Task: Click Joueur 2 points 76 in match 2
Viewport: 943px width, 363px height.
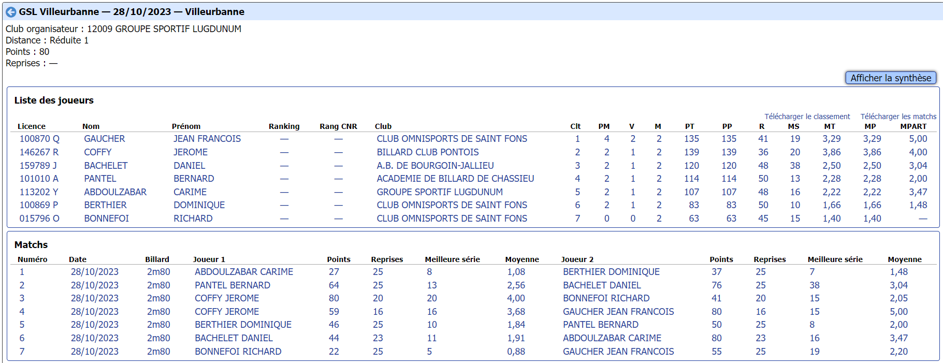Action: pyautogui.click(x=717, y=285)
